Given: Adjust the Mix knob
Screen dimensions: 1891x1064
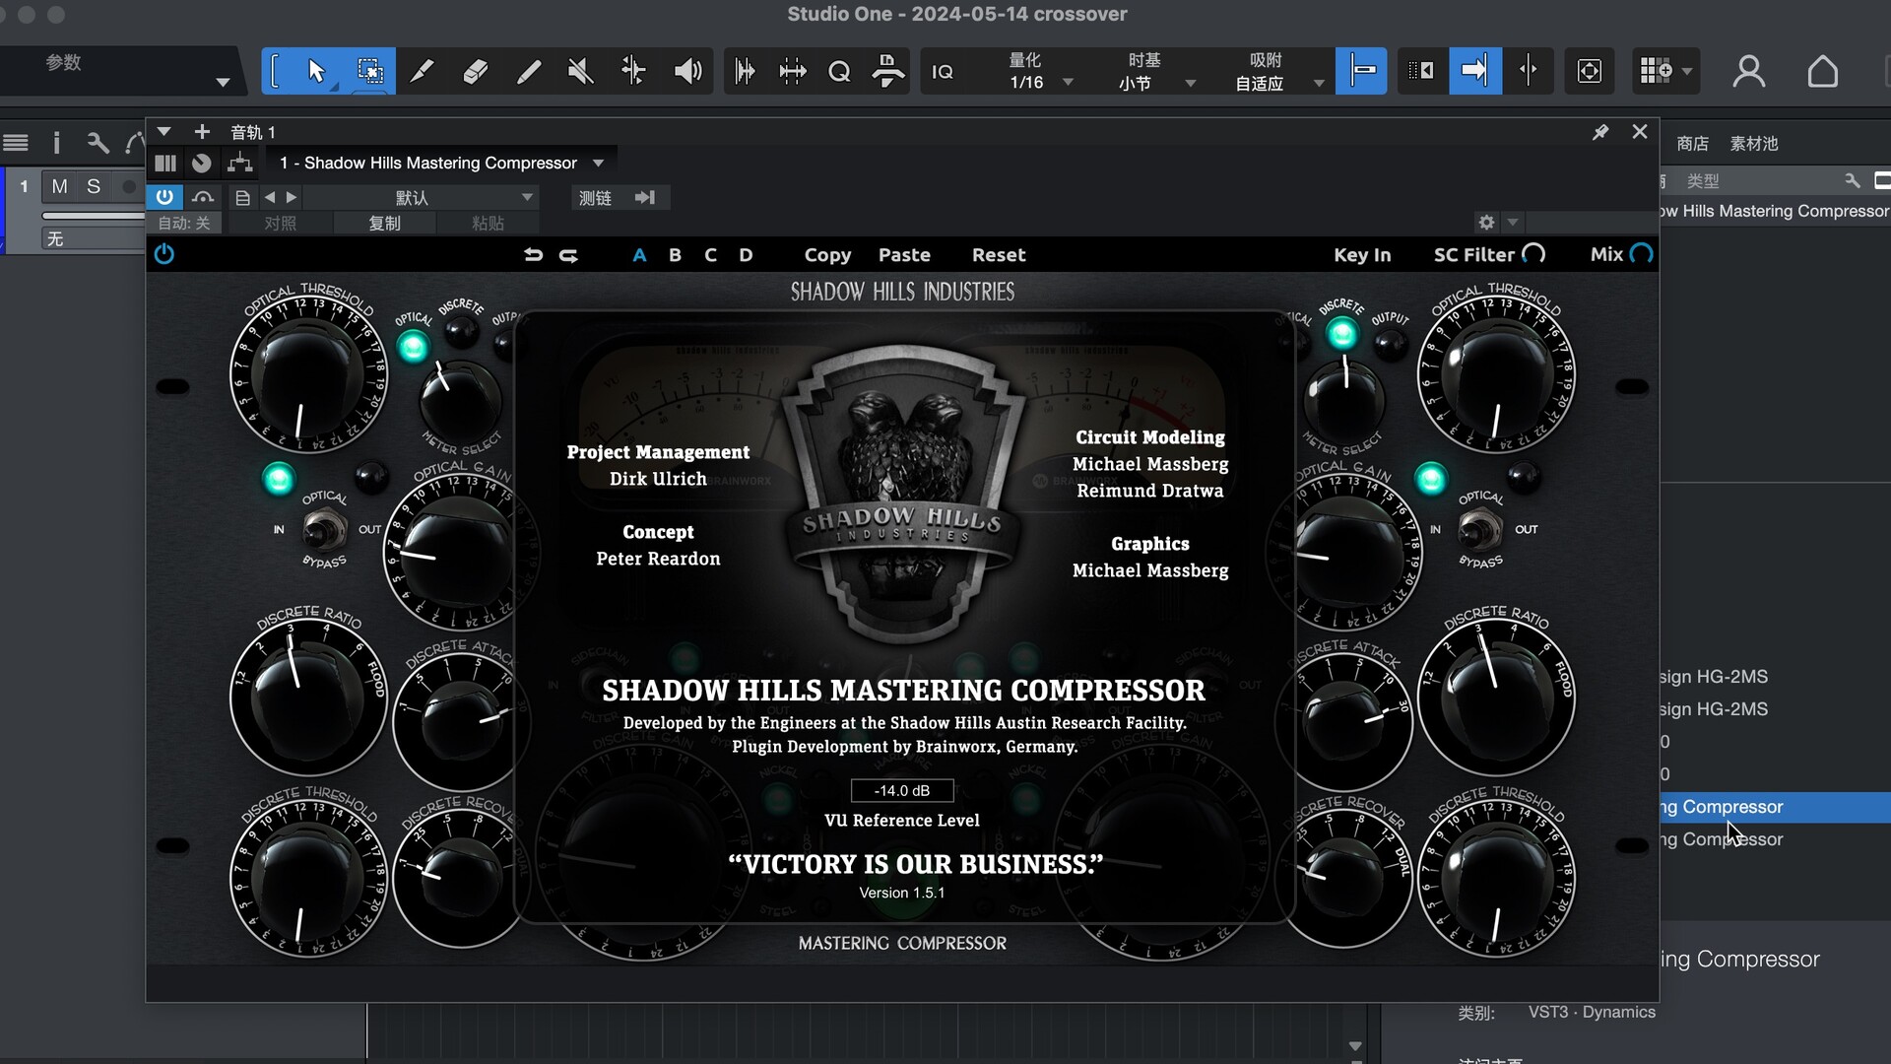Looking at the screenshot, I should (1641, 254).
